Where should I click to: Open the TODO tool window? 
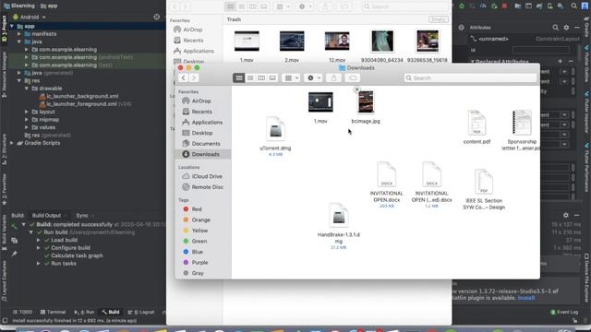click(22, 312)
